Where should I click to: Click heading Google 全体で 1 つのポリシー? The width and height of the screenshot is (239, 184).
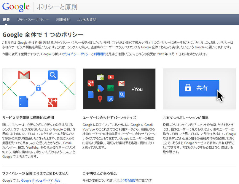(43, 35)
